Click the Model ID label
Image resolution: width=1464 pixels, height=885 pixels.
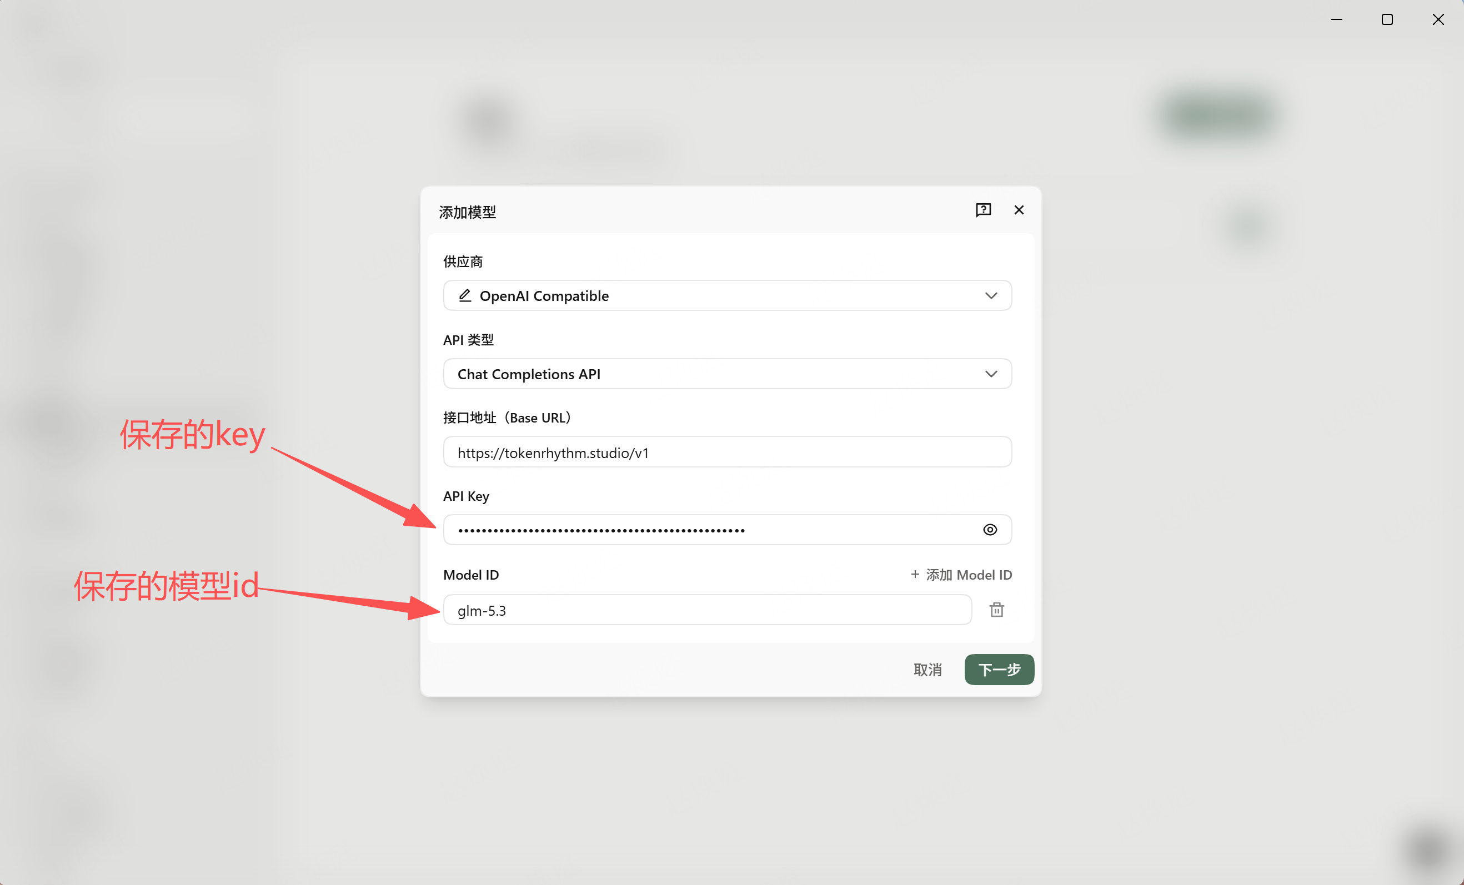(471, 575)
